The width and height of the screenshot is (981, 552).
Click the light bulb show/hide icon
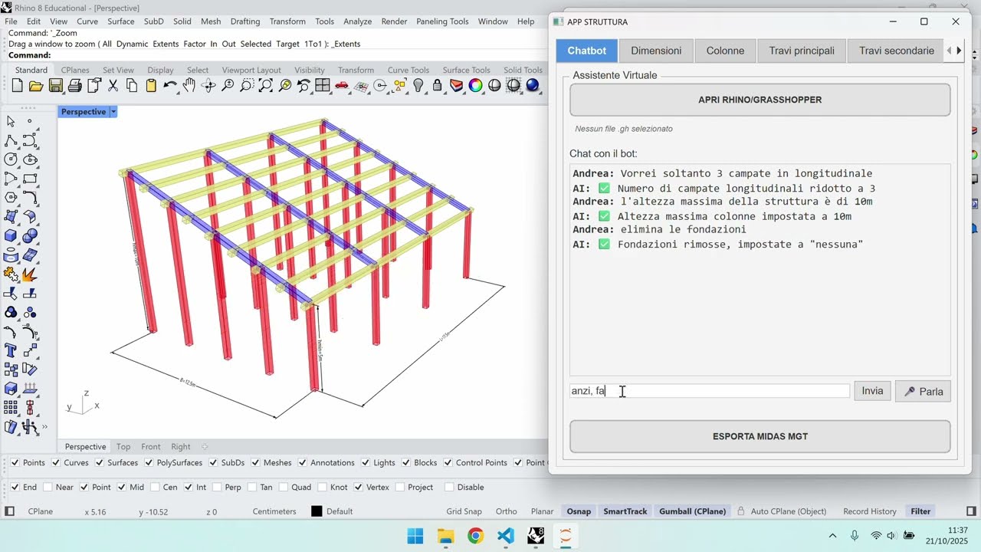[418, 86]
